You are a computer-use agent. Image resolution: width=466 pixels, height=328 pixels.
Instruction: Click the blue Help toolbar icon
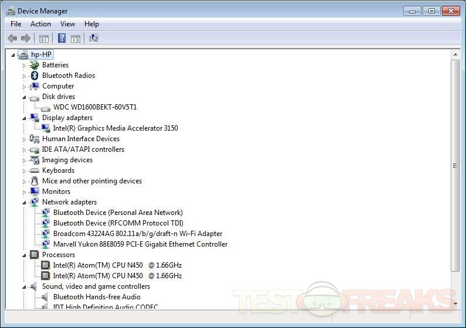click(62, 39)
